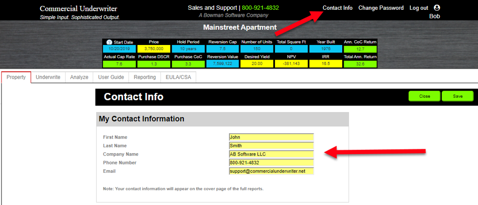Viewport: 478px width, 205px height.
Task: Click the Phone Number input field
Action: (x=271, y=162)
